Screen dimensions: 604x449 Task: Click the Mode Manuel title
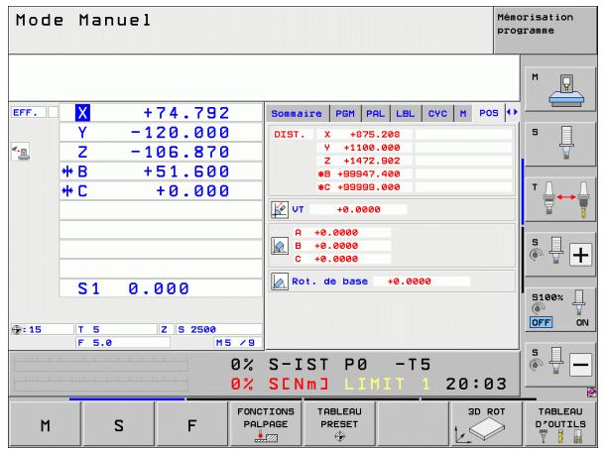coord(83,21)
